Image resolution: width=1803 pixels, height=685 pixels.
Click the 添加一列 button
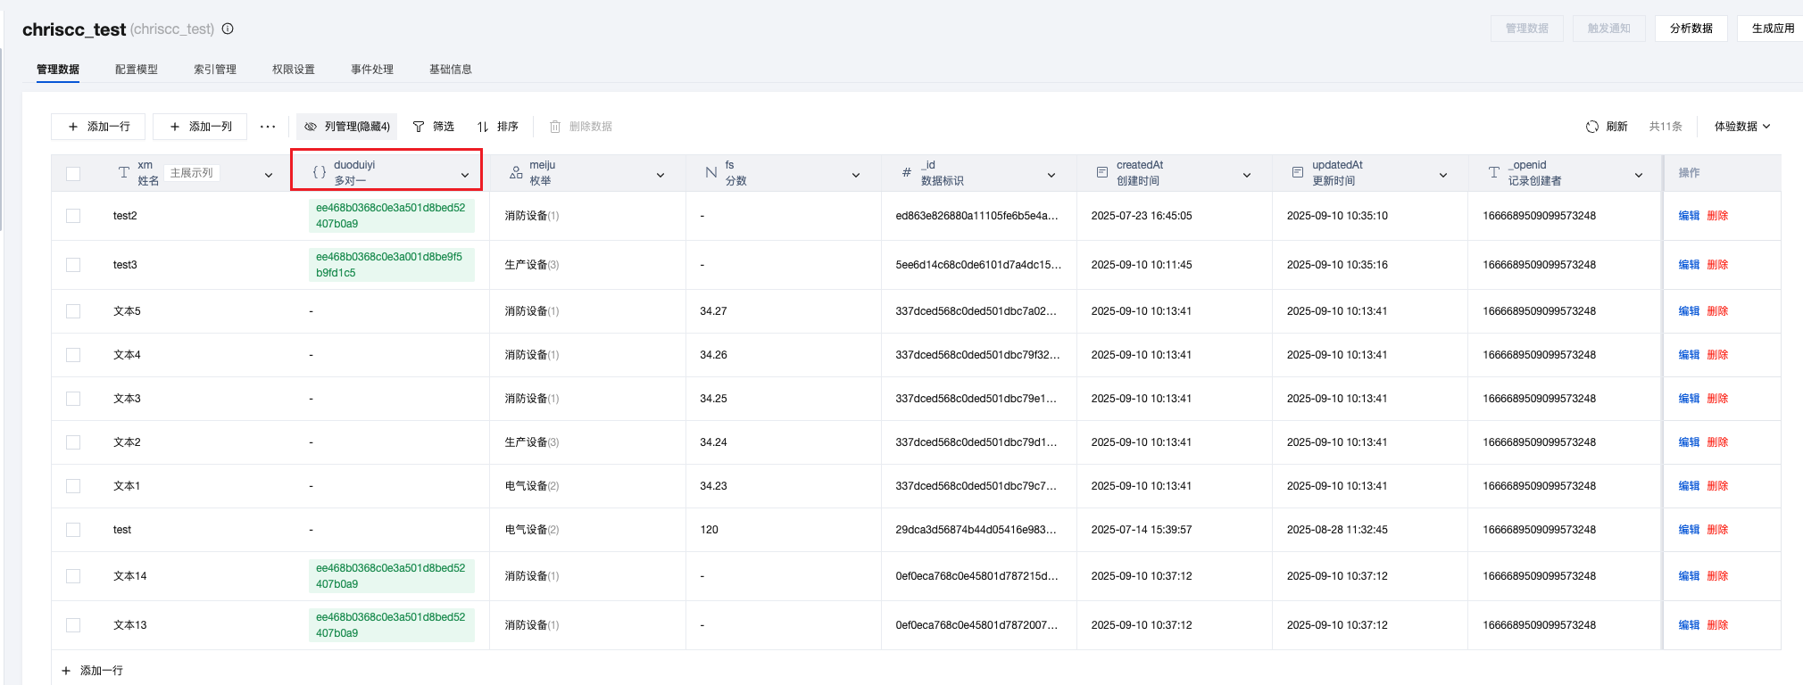pyautogui.click(x=200, y=127)
